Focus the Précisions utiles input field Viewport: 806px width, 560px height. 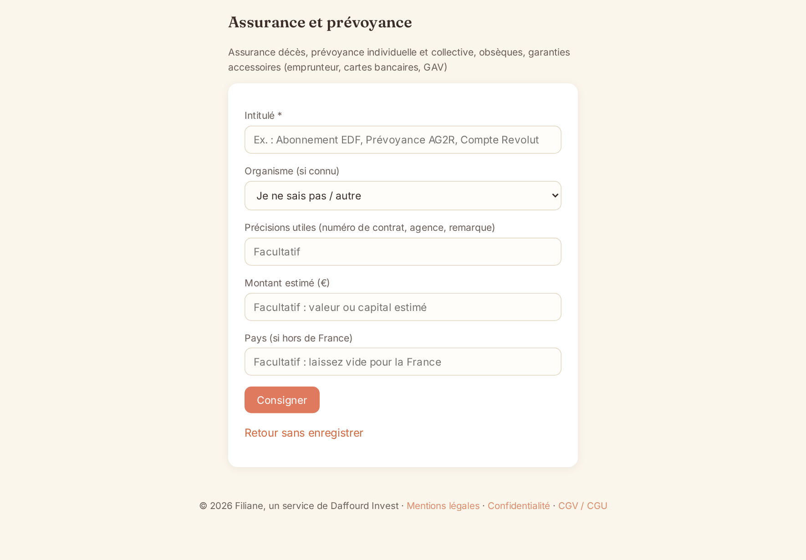(403, 252)
